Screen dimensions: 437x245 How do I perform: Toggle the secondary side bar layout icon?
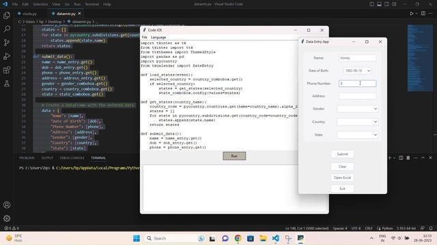(x=387, y=4)
